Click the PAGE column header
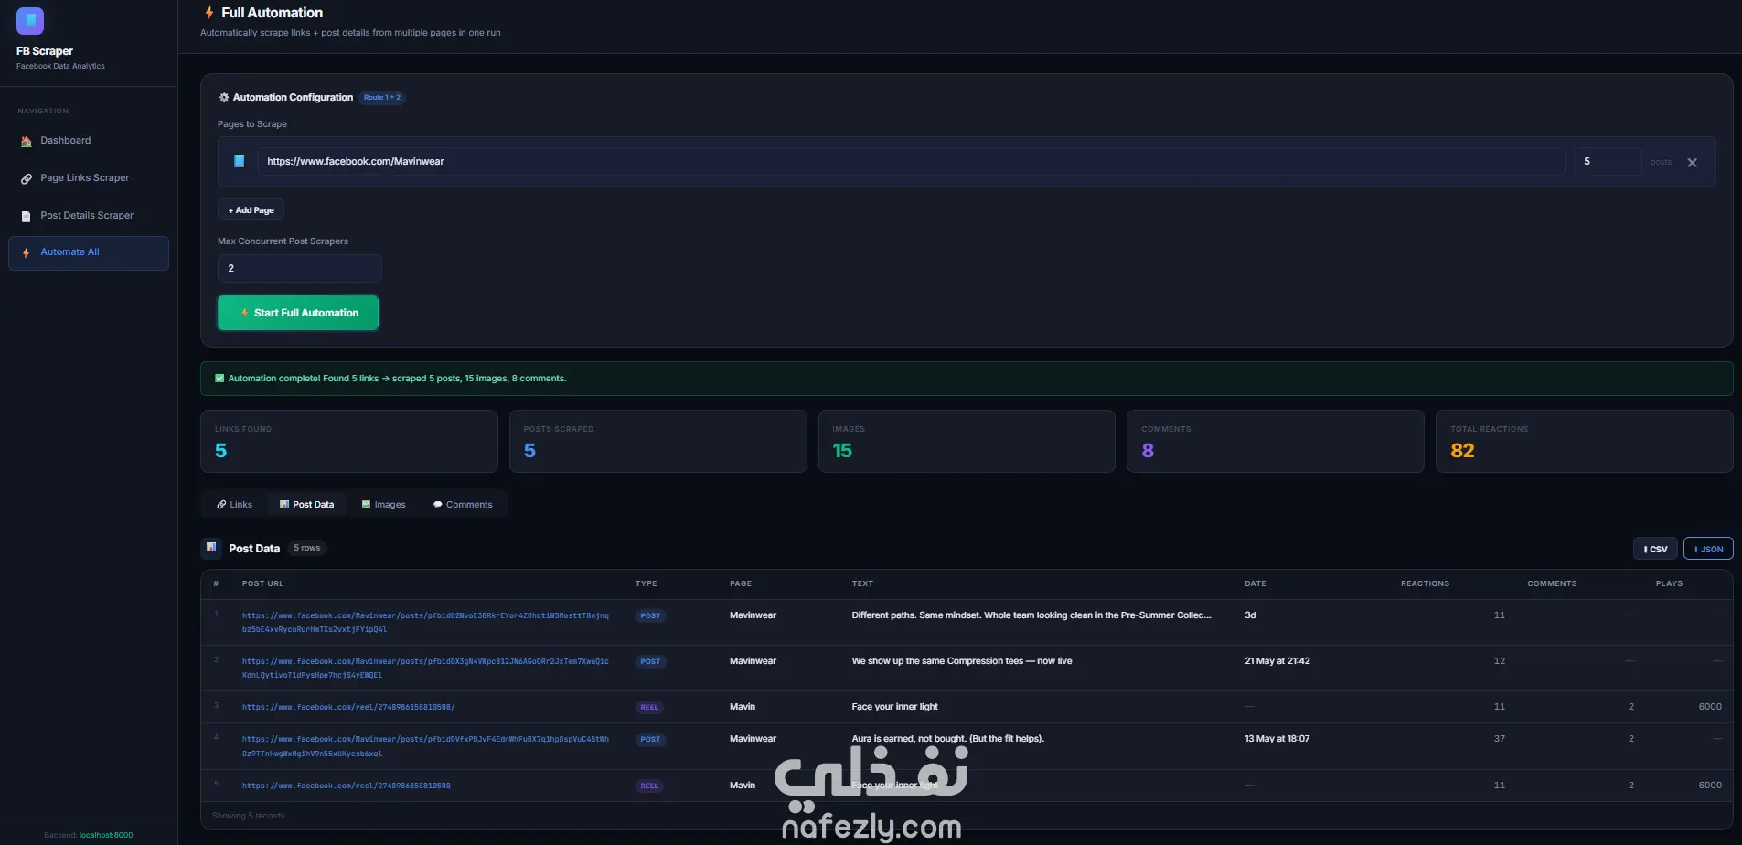Screen dimensions: 1742x845 click(x=741, y=583)
